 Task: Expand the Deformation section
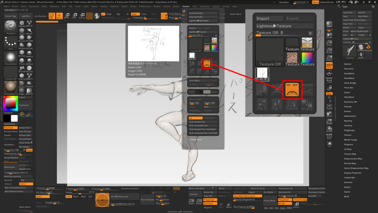point(350,116)
